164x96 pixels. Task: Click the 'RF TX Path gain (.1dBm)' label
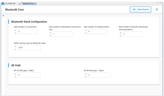24,71
